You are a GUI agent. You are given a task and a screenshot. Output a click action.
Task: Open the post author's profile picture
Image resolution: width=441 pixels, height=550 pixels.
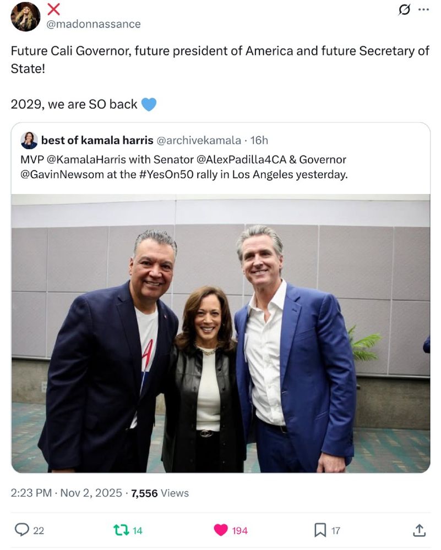pos(25,16)
